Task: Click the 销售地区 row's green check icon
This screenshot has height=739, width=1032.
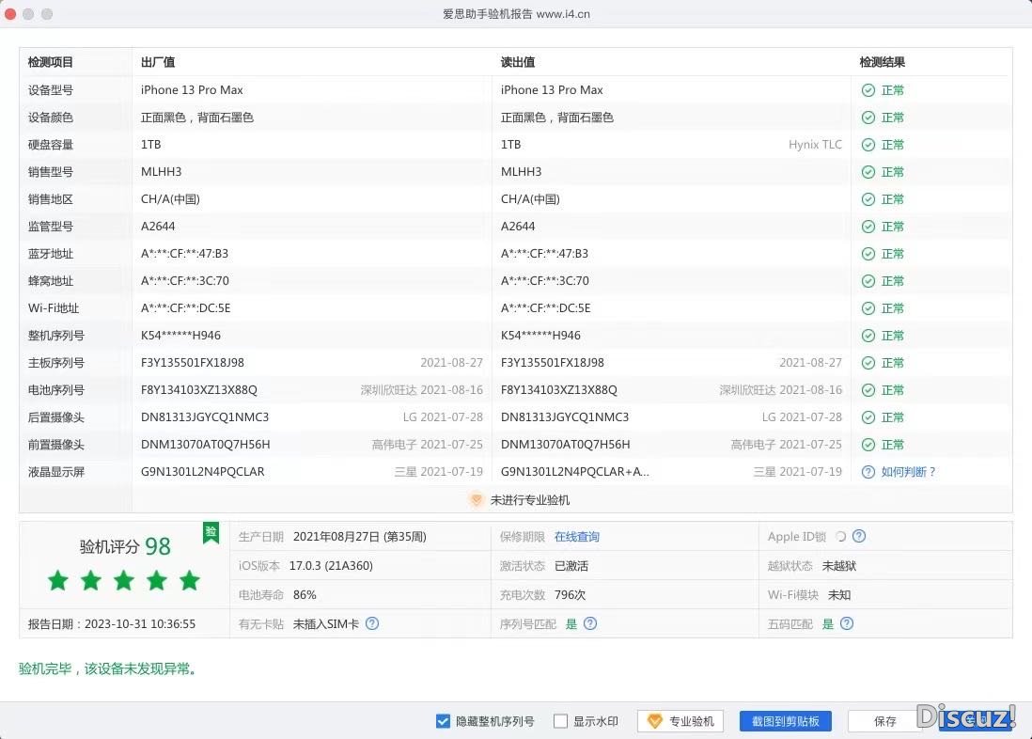Action: [x=868, y=199]
